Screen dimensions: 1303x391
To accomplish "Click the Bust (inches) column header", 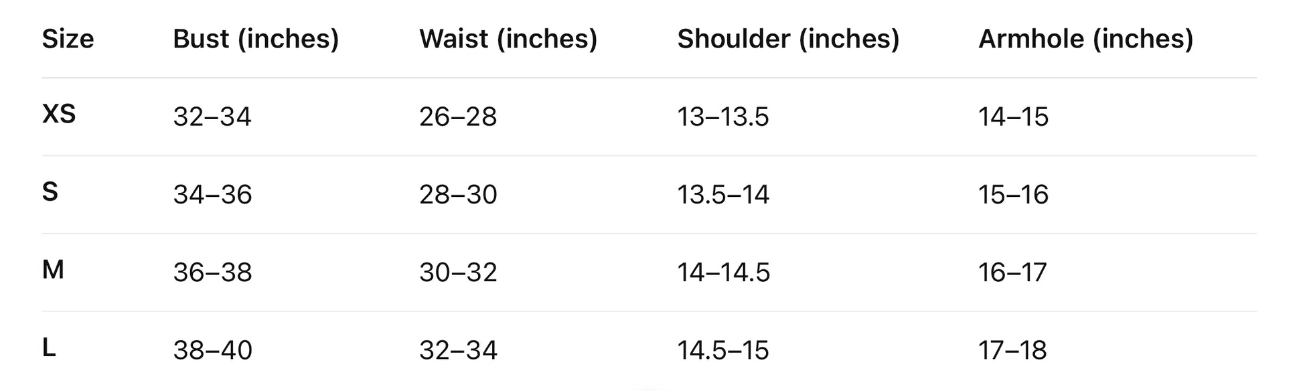I will pos(256,39).
